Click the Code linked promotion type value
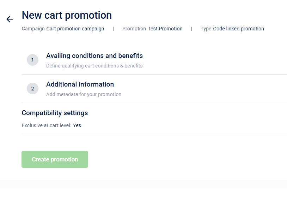Image resolution: width=287 pixels, height=201 pixels. 238,29
